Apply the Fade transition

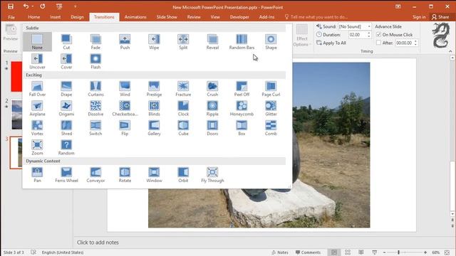[x=95, y=42]
